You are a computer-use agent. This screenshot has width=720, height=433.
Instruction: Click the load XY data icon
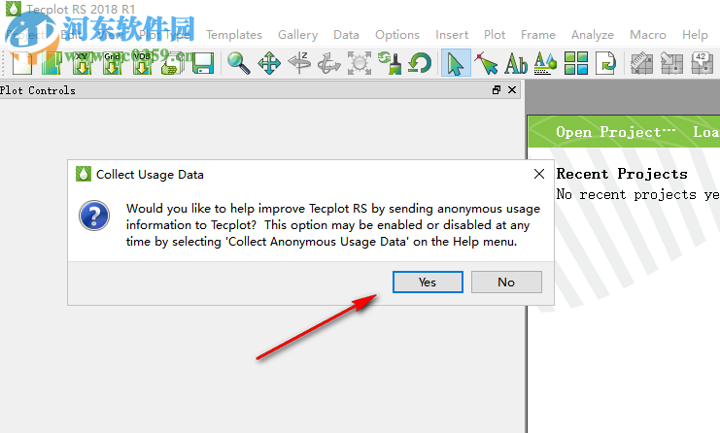83,63
